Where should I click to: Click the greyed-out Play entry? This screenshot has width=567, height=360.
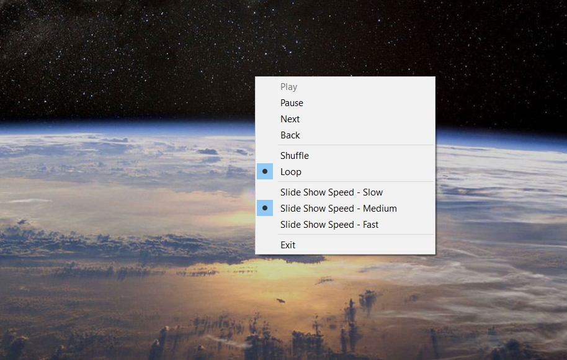point(345,87)
